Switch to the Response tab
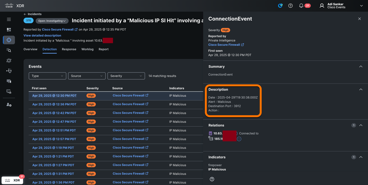Image resolution: width=368 pixels, height=185 pixels. tap(69, 49)
